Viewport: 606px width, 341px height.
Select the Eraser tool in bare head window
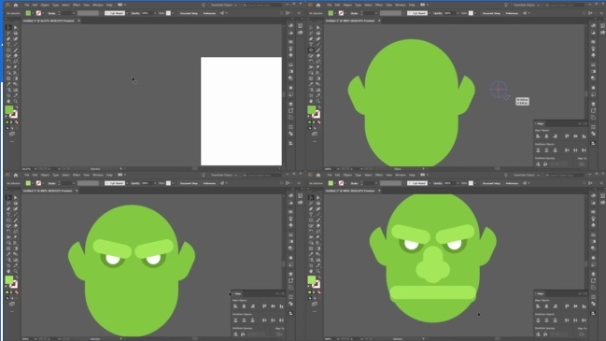click(318, 56)
